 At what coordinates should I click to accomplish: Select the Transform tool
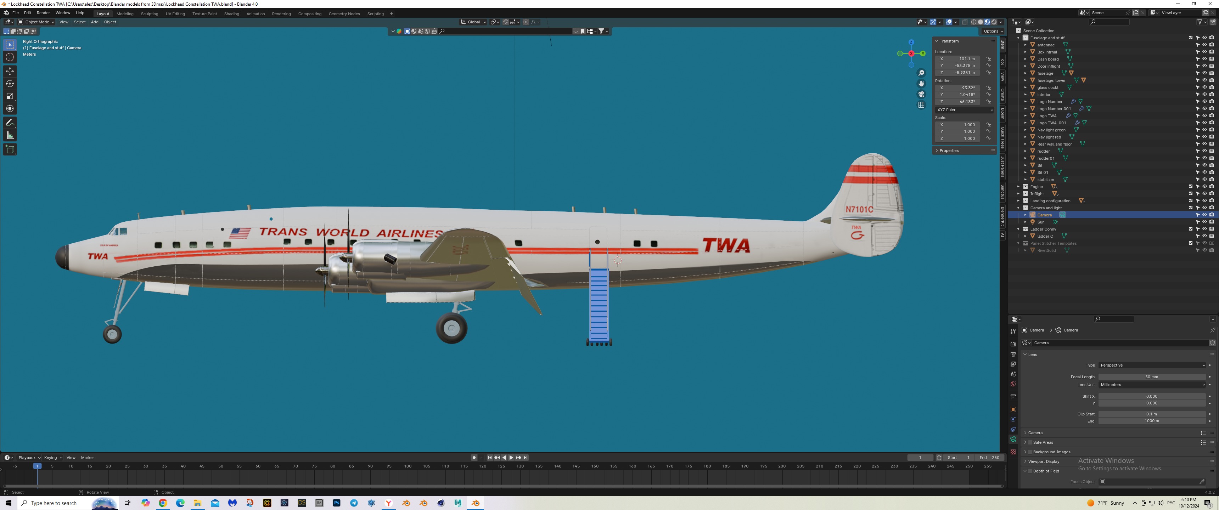[x=10, y=109]
